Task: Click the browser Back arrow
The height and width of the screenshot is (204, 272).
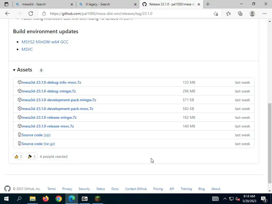Action: (7, 14)
